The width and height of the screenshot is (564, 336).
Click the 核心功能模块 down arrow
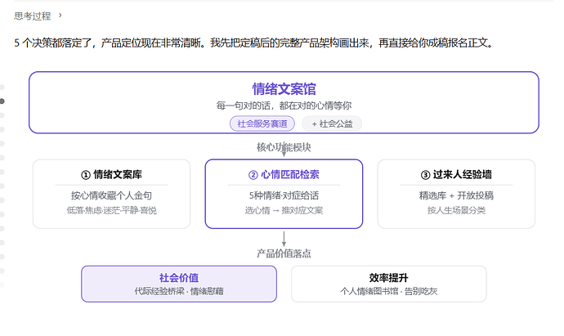(284, 149)
